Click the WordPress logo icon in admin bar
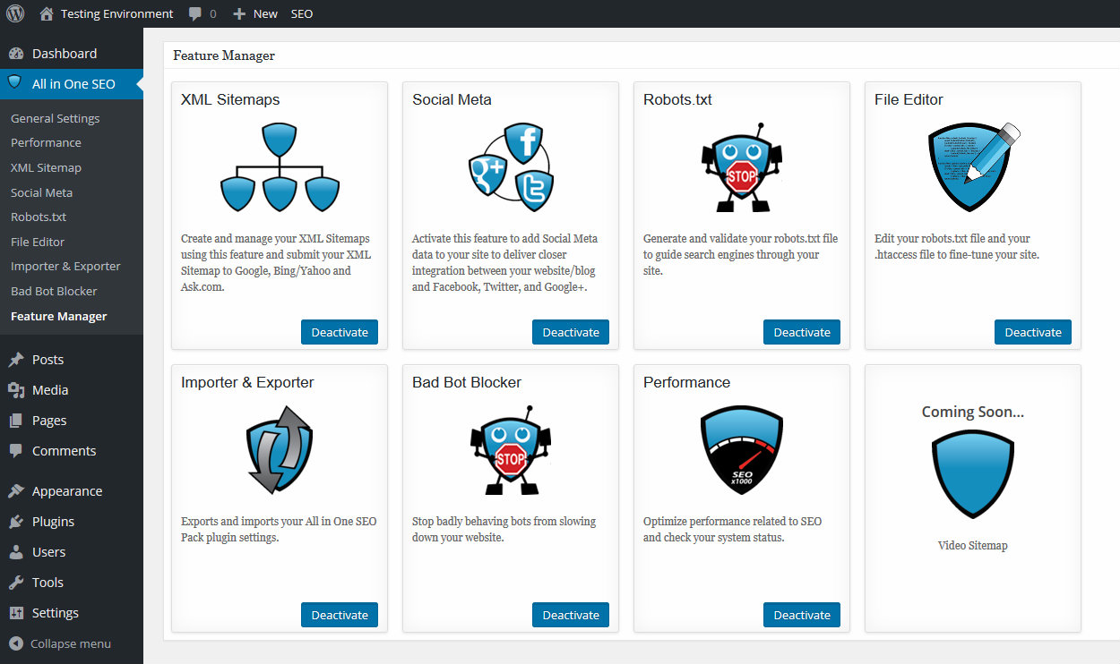Viewport: 1120px width, 664px height. point(15,13)
